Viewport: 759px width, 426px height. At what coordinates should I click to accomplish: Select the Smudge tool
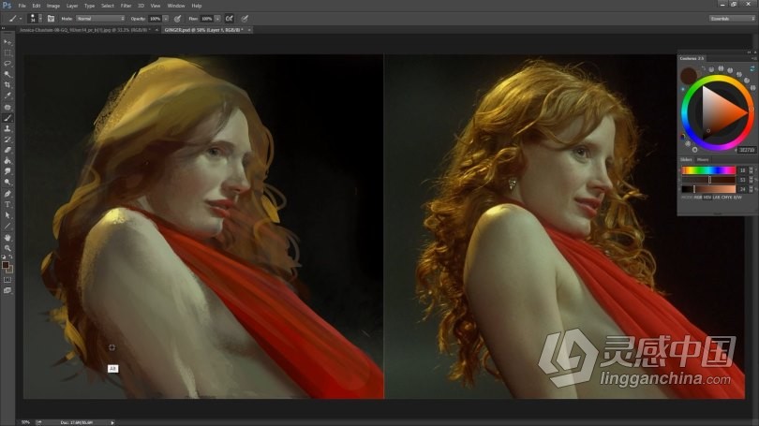[7, 171]
